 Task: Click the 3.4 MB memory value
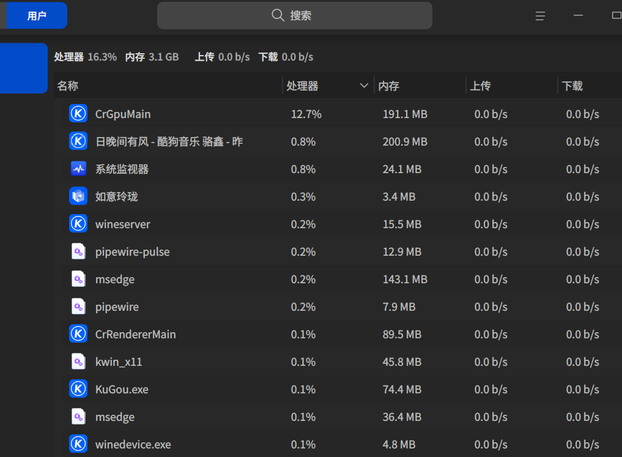[399, 197]
